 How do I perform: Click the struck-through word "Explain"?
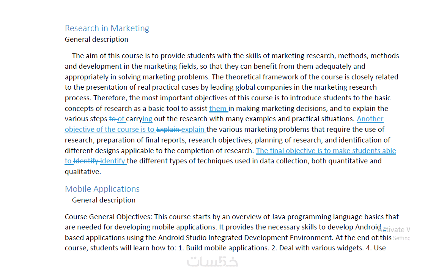[167, 129]
